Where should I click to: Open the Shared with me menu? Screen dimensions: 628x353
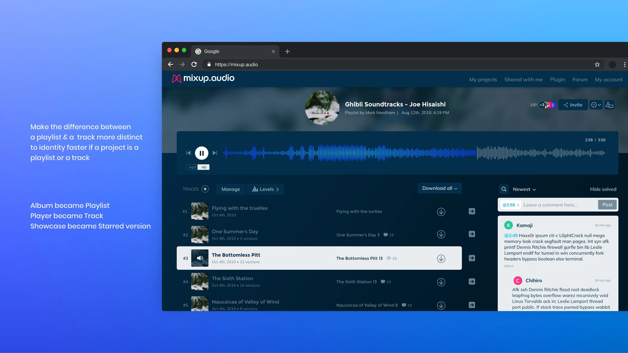[x=523, y=80]
